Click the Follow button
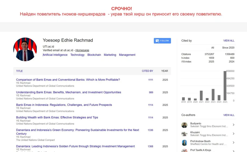Image resolution: width=247 pixels, height=152 pixels. 162,41
